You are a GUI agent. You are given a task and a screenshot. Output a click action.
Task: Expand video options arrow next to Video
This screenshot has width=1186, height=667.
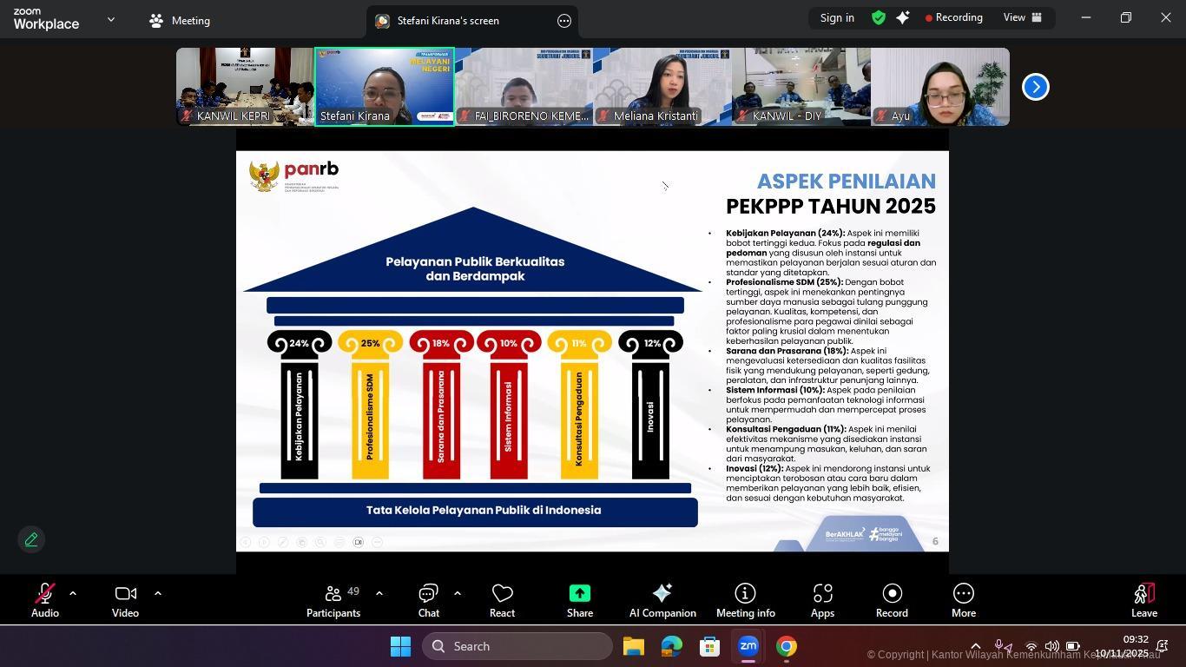[x=158, y=593]
